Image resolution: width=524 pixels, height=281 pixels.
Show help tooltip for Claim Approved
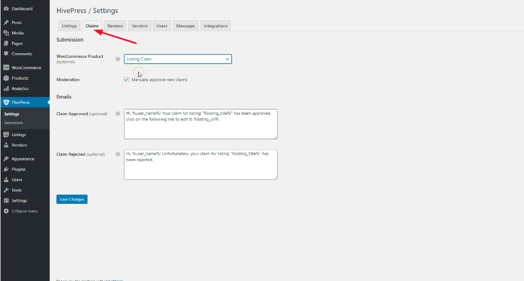pyautogui.click(x=118, y=114)
